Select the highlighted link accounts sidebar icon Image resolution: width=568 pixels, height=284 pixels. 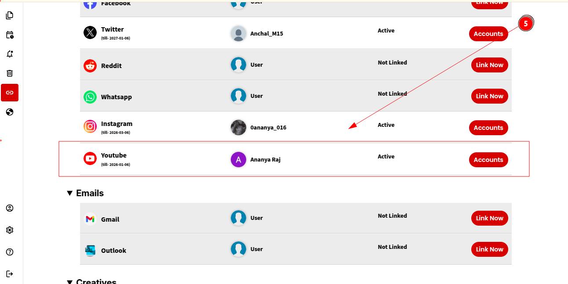(10, 93)
